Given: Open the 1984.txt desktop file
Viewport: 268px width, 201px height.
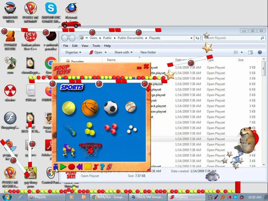Looking at the screenshot, I should click(30, 93).
